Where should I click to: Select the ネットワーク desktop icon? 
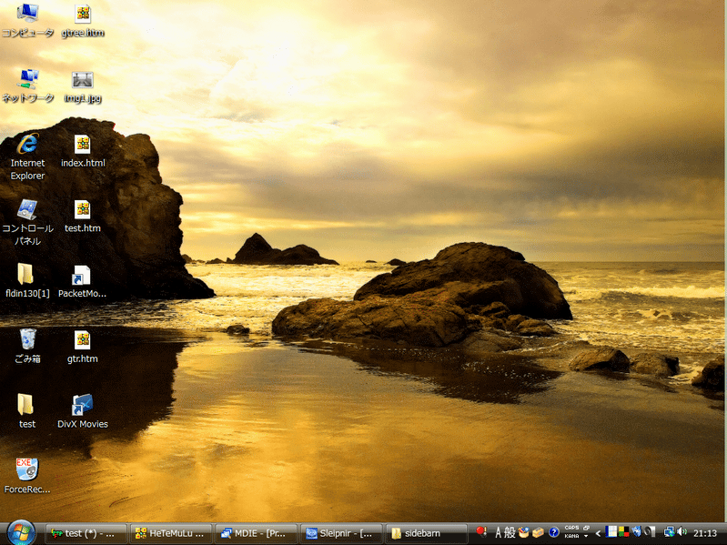(27, 80)
